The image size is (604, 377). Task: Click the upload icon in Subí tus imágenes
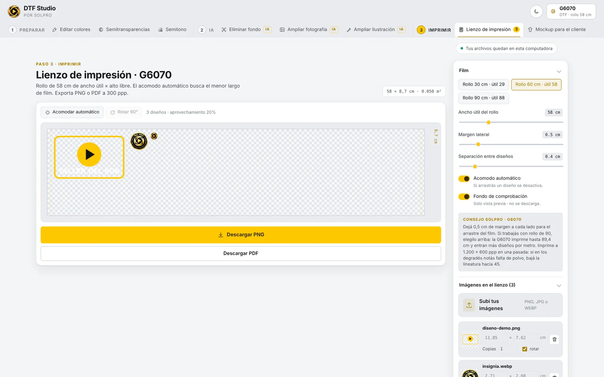[469, 305]
